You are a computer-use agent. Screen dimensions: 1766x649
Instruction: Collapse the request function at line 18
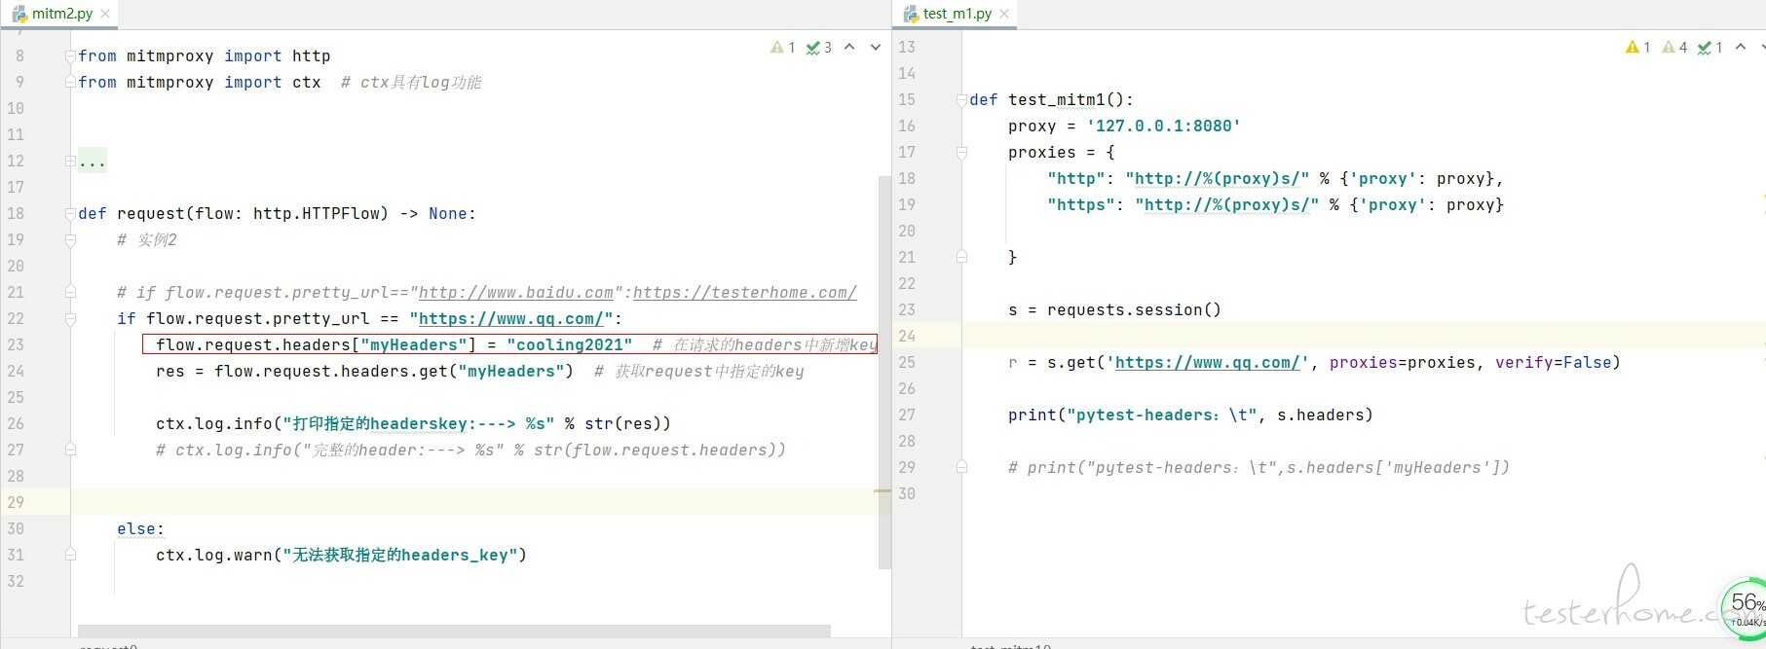pos(70,214)
